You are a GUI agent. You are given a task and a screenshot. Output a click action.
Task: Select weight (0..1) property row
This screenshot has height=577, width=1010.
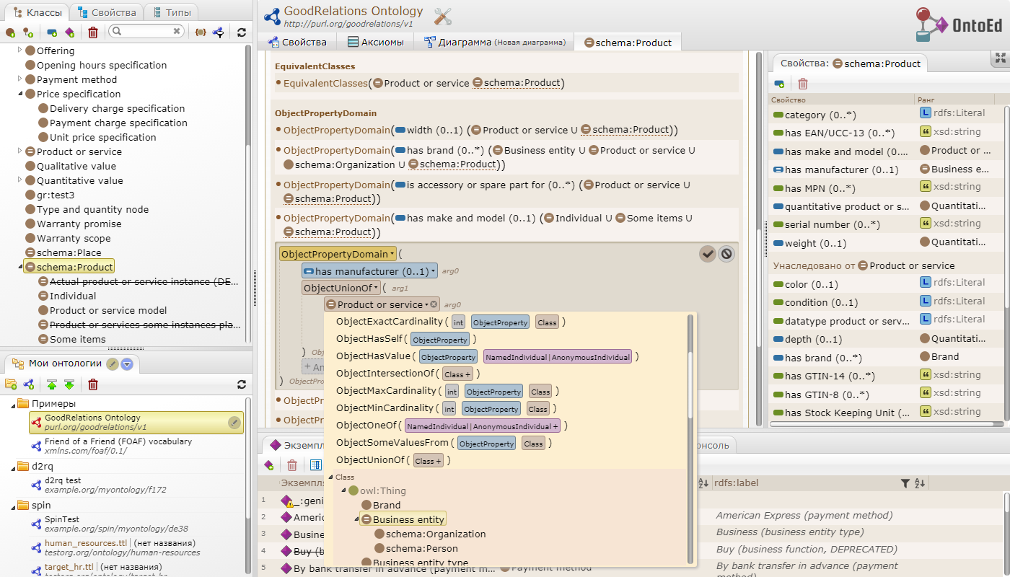[x=887, y=243]
